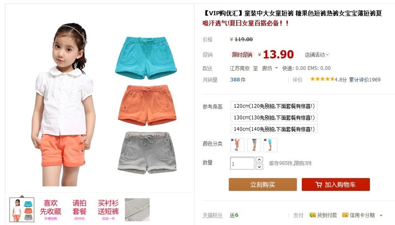Open the 累计评价1969 reviews link
Viewport: 395px width, 225px height.
pyautogui.click(x=364, y=80)
